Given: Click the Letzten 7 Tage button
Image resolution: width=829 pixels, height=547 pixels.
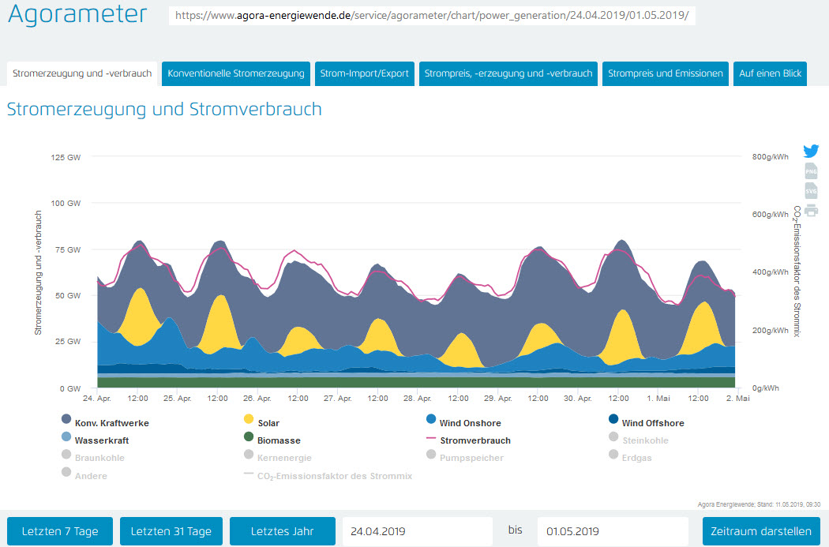Looking at the screenshot, I should pyautogui.click(x=60, y=531).
